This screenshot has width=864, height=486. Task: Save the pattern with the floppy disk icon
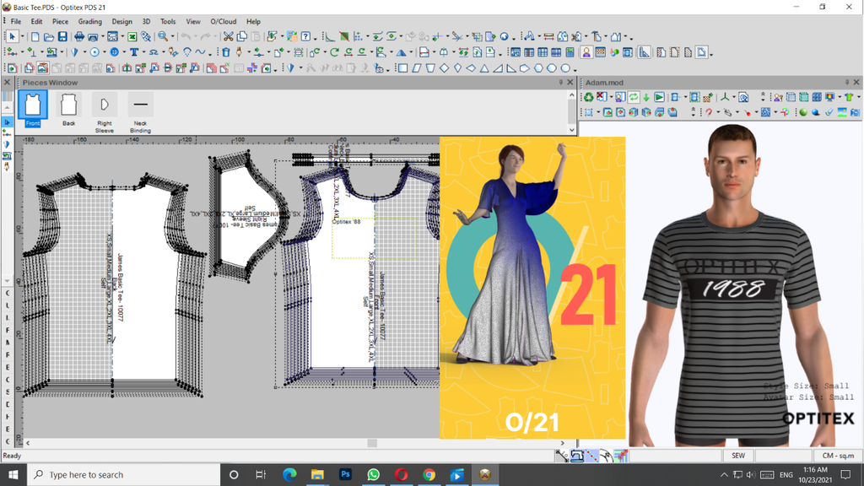[x=62, y=37]
